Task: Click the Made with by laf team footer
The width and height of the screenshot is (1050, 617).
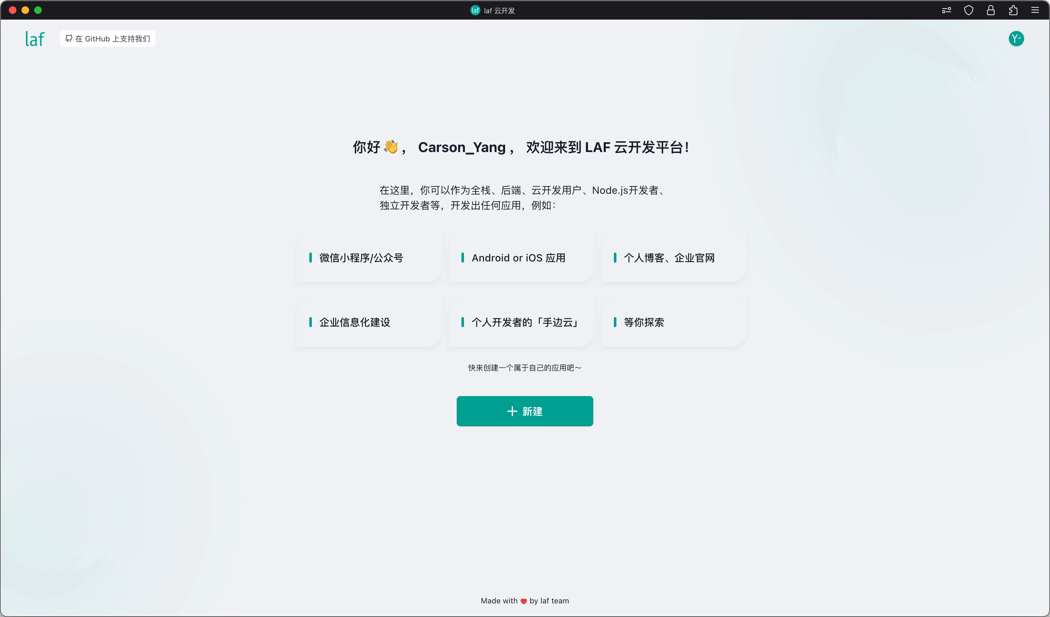Action: [x=525, y=601]
